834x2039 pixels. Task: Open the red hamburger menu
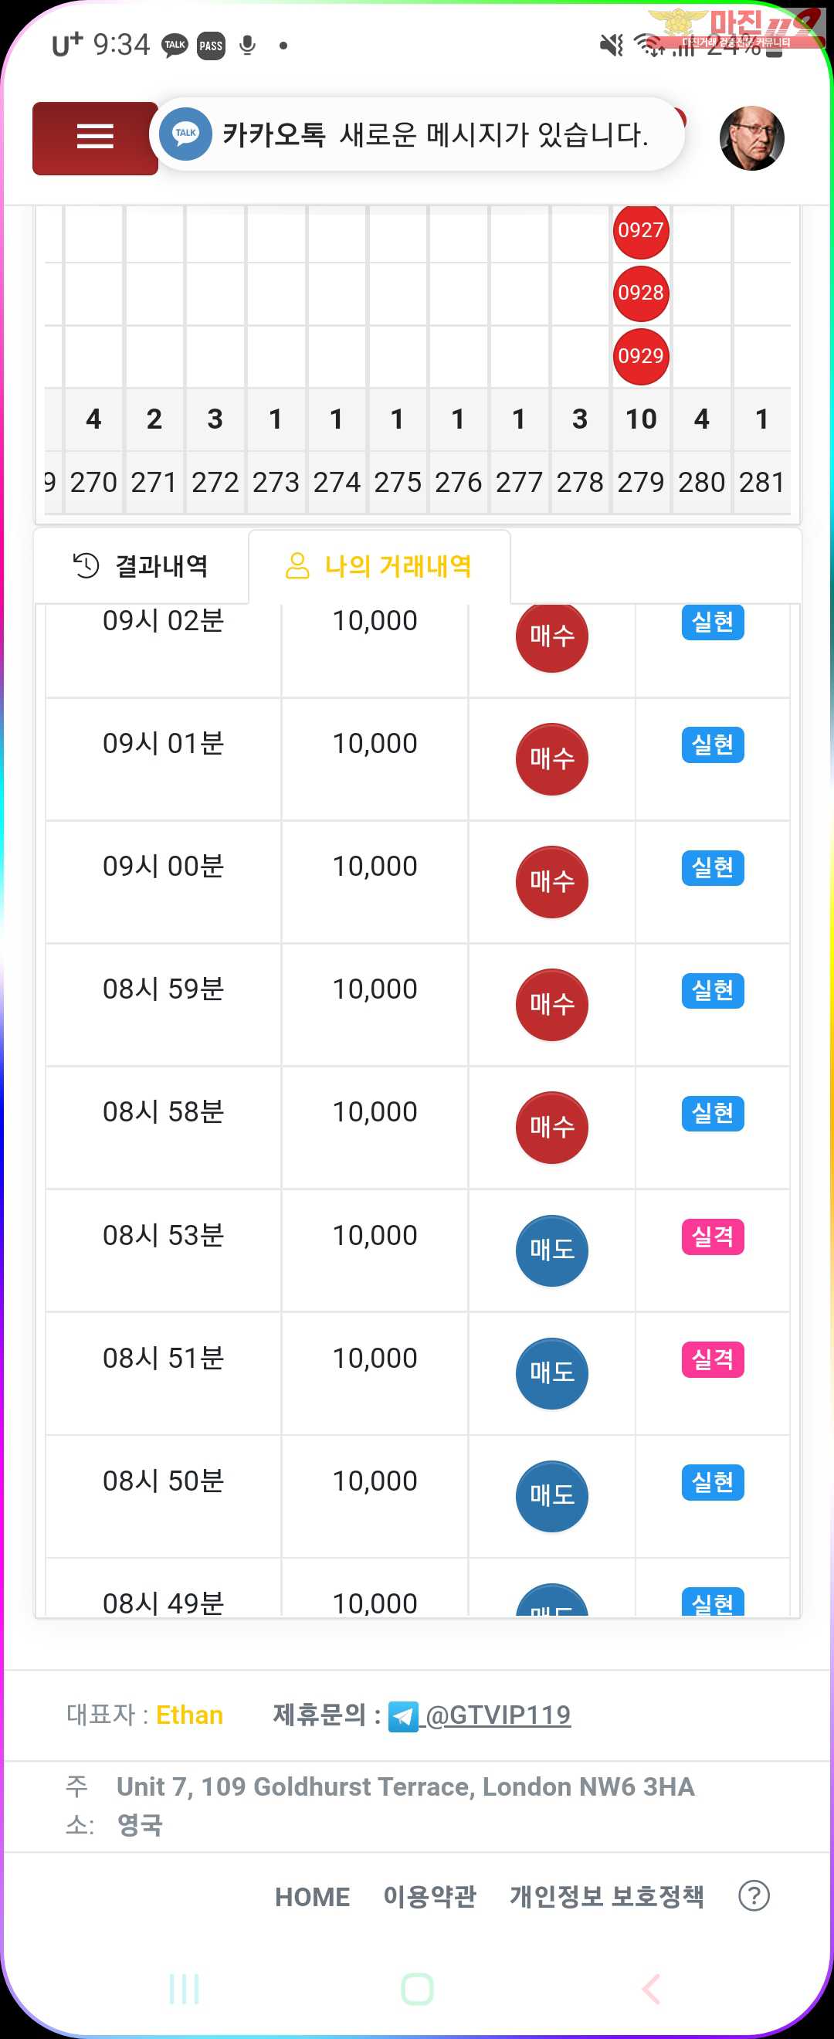tap(95, 137)
